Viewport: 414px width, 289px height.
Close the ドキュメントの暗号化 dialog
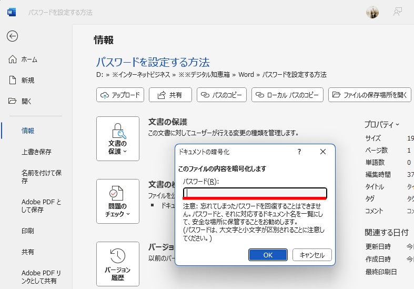[x=322, y=152]
